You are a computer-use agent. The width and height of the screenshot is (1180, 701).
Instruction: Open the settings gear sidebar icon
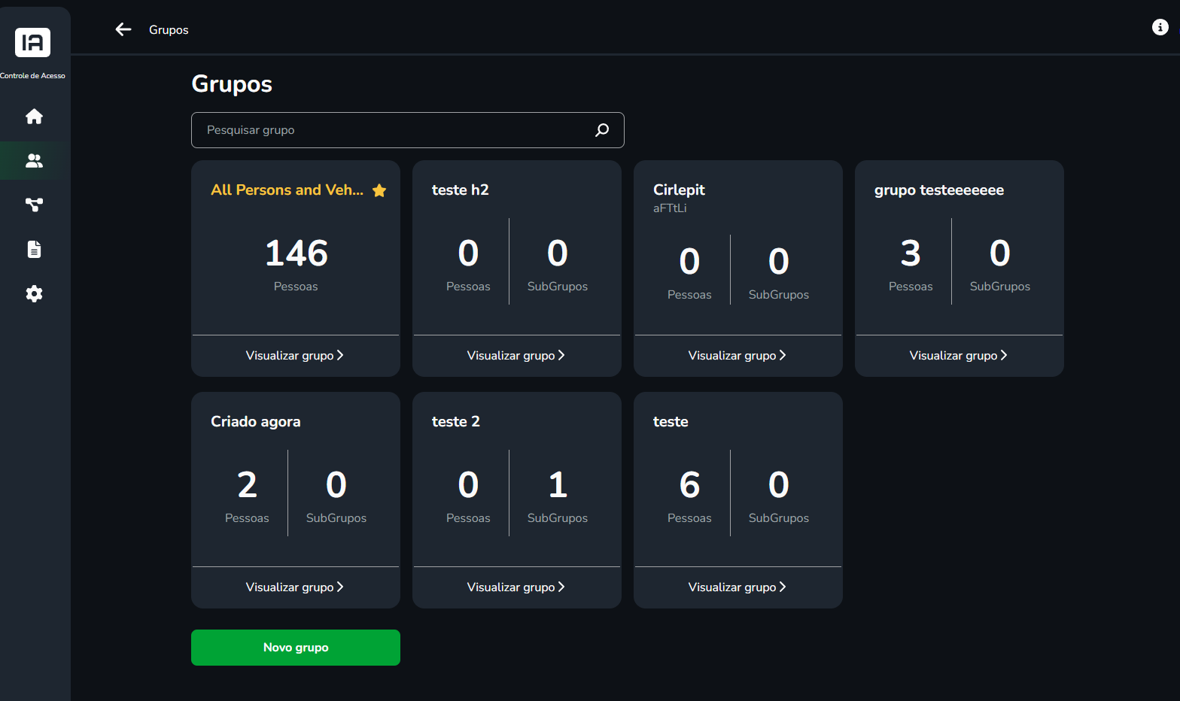pyautogui.click(x=34, y=293)
